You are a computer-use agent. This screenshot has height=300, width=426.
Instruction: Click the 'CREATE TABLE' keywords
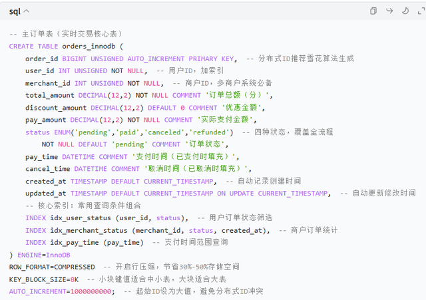(x=33, y=46)
